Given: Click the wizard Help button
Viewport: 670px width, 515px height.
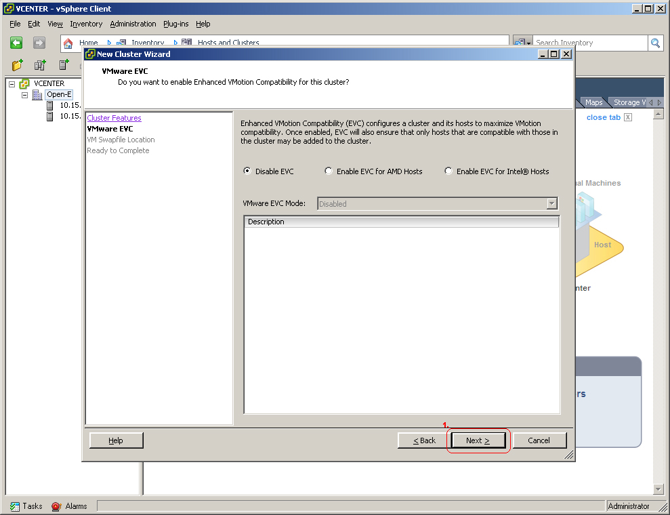Looking at the screenshot, I should coord(117,440).
